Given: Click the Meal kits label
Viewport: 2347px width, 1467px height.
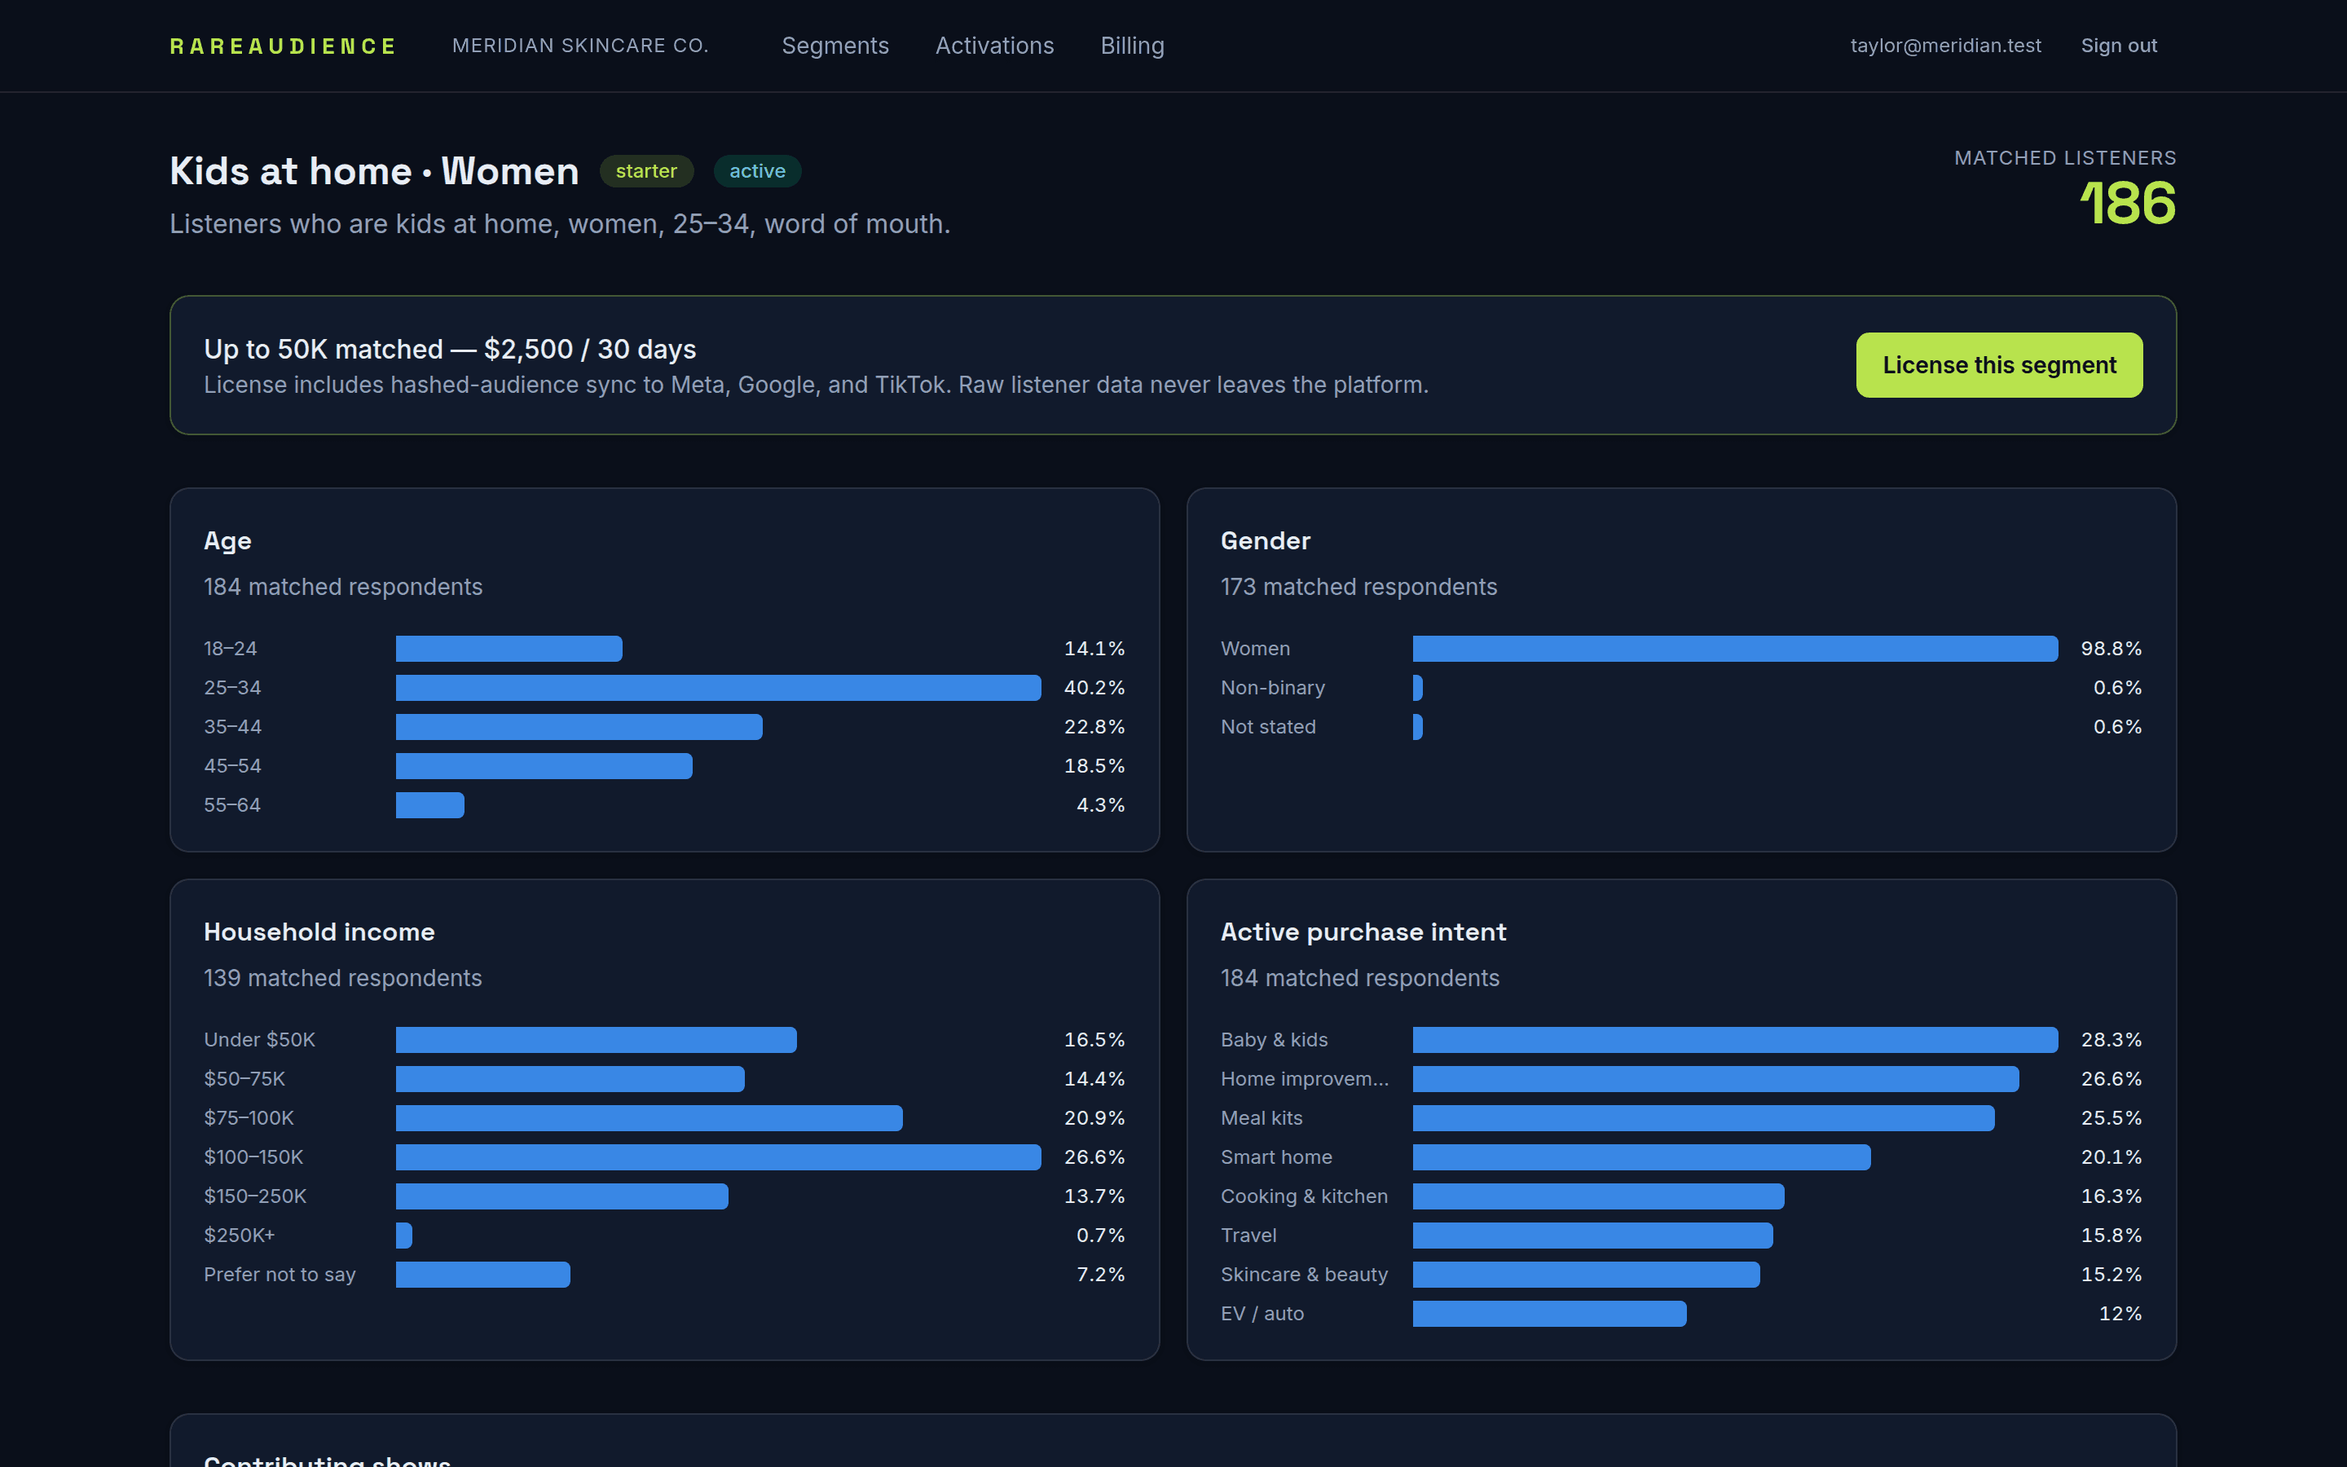Looking at the screenshot, I should pyautogui.click(x=1261, y=1117).
